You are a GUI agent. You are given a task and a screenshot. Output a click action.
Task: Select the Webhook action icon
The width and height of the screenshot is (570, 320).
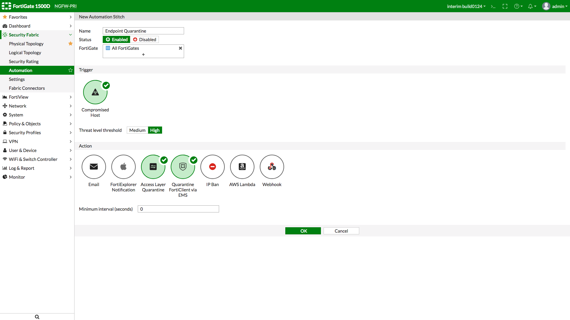(272, 167)
